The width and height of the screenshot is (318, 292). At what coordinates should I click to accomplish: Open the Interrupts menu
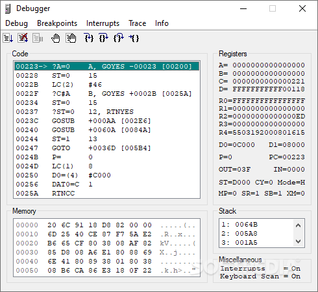pos(103,23)
